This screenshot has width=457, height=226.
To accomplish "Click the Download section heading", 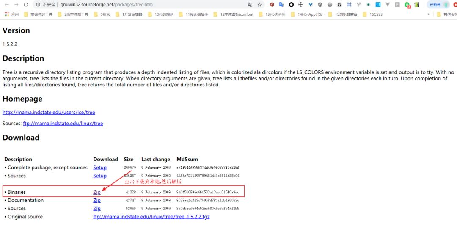I will click(x=21, y=138).
